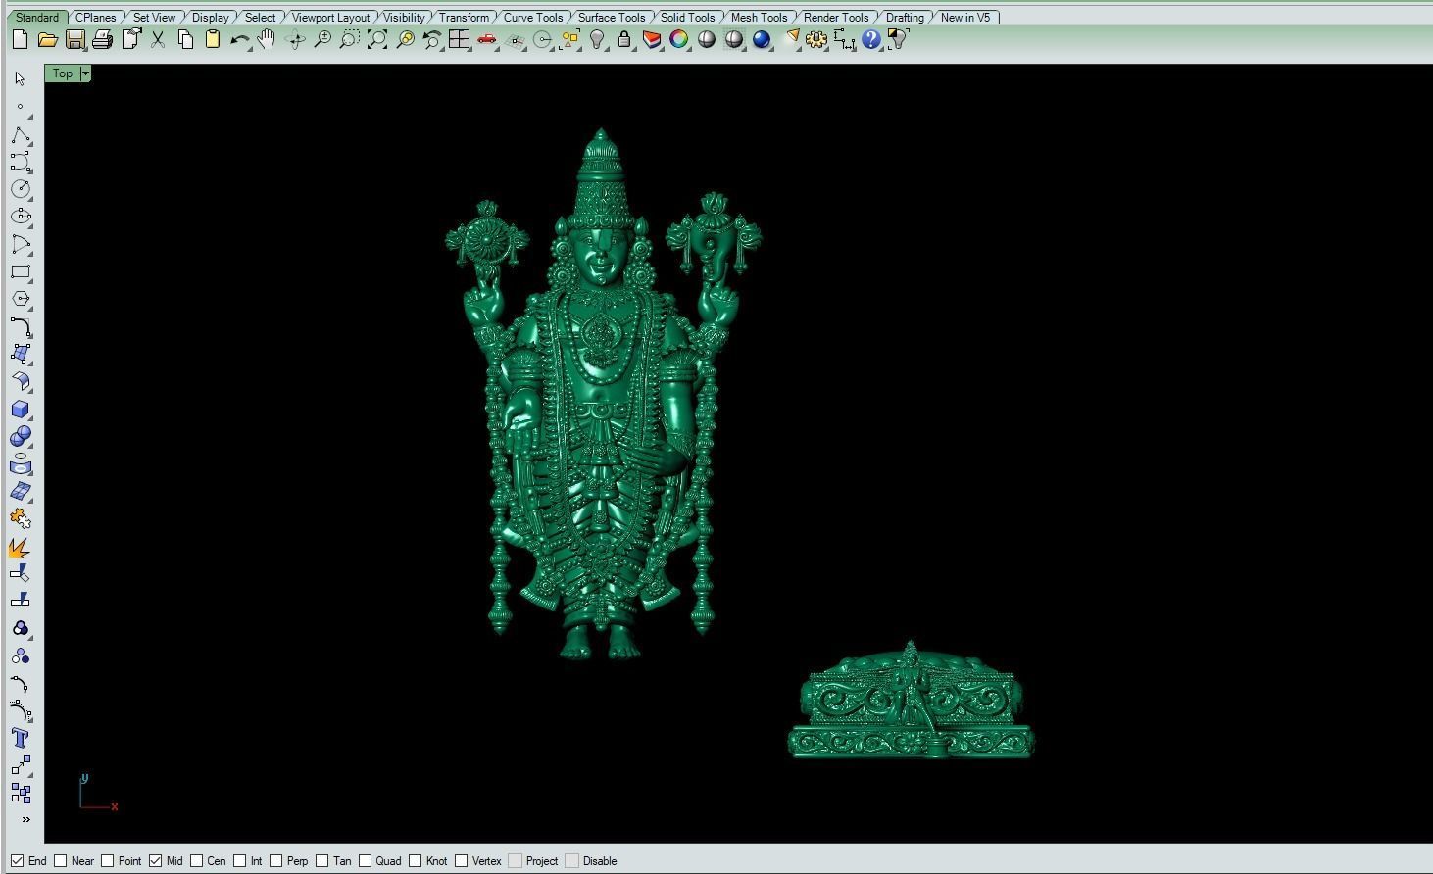Enable the Vertex object snap
The height and width of the screenshot is (874, 1433).
(461, 861)
